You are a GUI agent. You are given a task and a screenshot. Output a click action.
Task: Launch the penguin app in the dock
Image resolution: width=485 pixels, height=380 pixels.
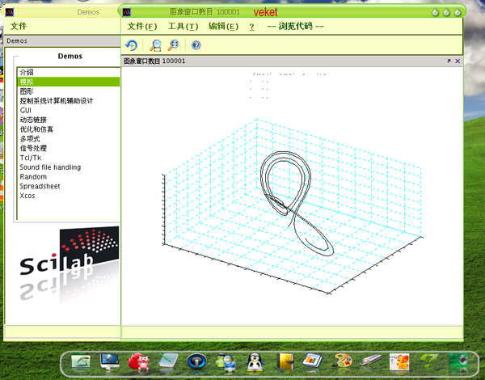(254, 361)
